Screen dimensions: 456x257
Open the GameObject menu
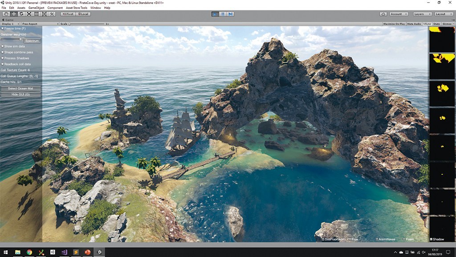(36, 8)
